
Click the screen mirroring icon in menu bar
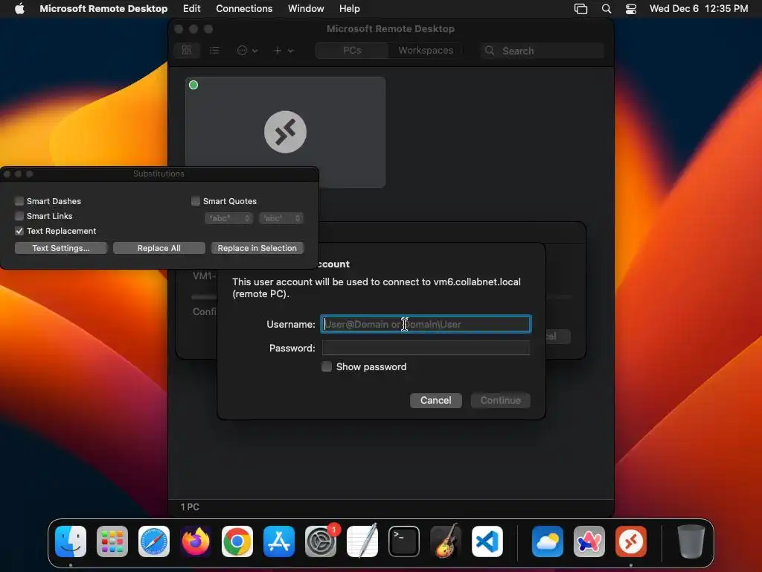[580, 9]
